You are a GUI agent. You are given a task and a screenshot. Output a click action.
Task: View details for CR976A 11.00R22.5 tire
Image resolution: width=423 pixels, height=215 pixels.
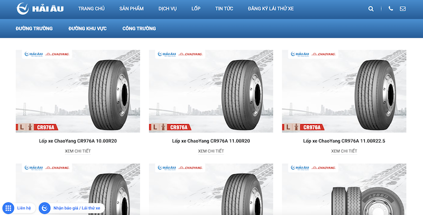point(344,151)
